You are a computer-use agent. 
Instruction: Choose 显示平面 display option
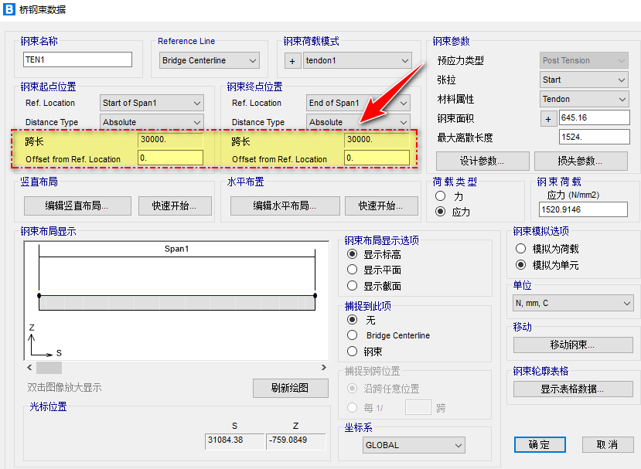(x=353, y=270)
